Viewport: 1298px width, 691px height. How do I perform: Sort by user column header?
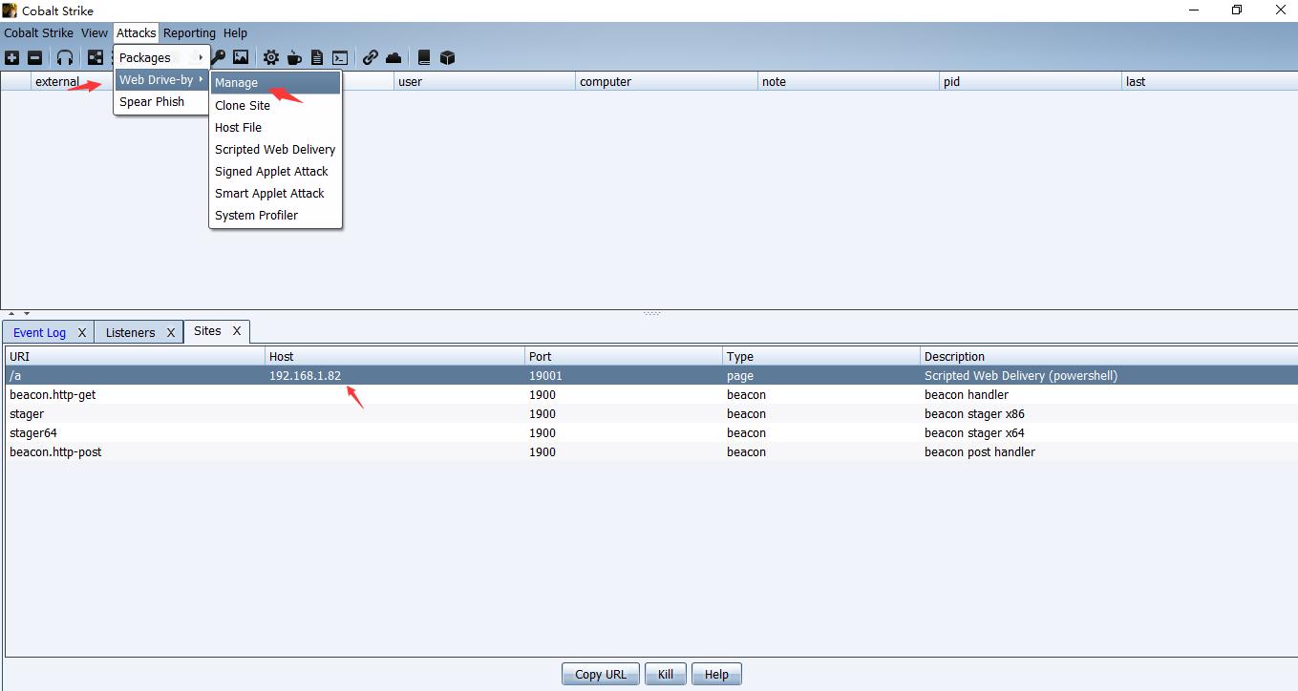[x=485, y=81]
